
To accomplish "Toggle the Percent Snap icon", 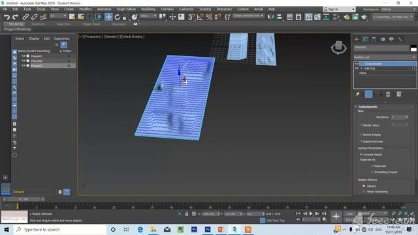I will [x=209, y=17].
